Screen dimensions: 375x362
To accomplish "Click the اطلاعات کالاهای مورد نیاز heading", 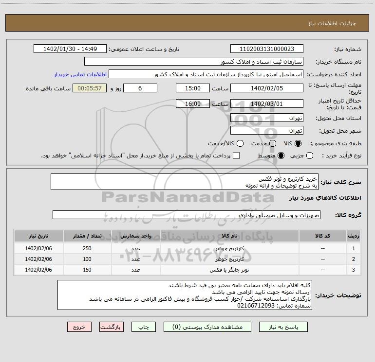I will click(325, 198).
